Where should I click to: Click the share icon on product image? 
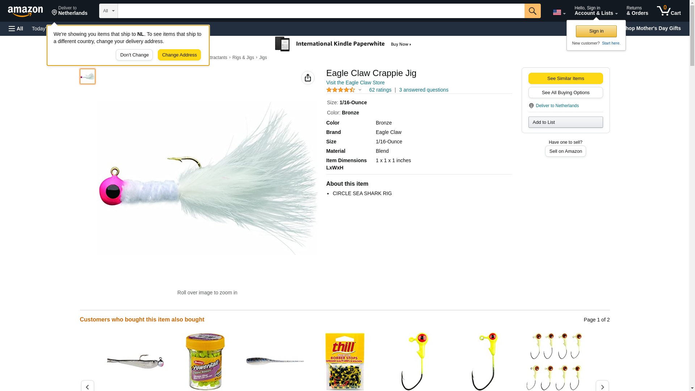[308, 78]
